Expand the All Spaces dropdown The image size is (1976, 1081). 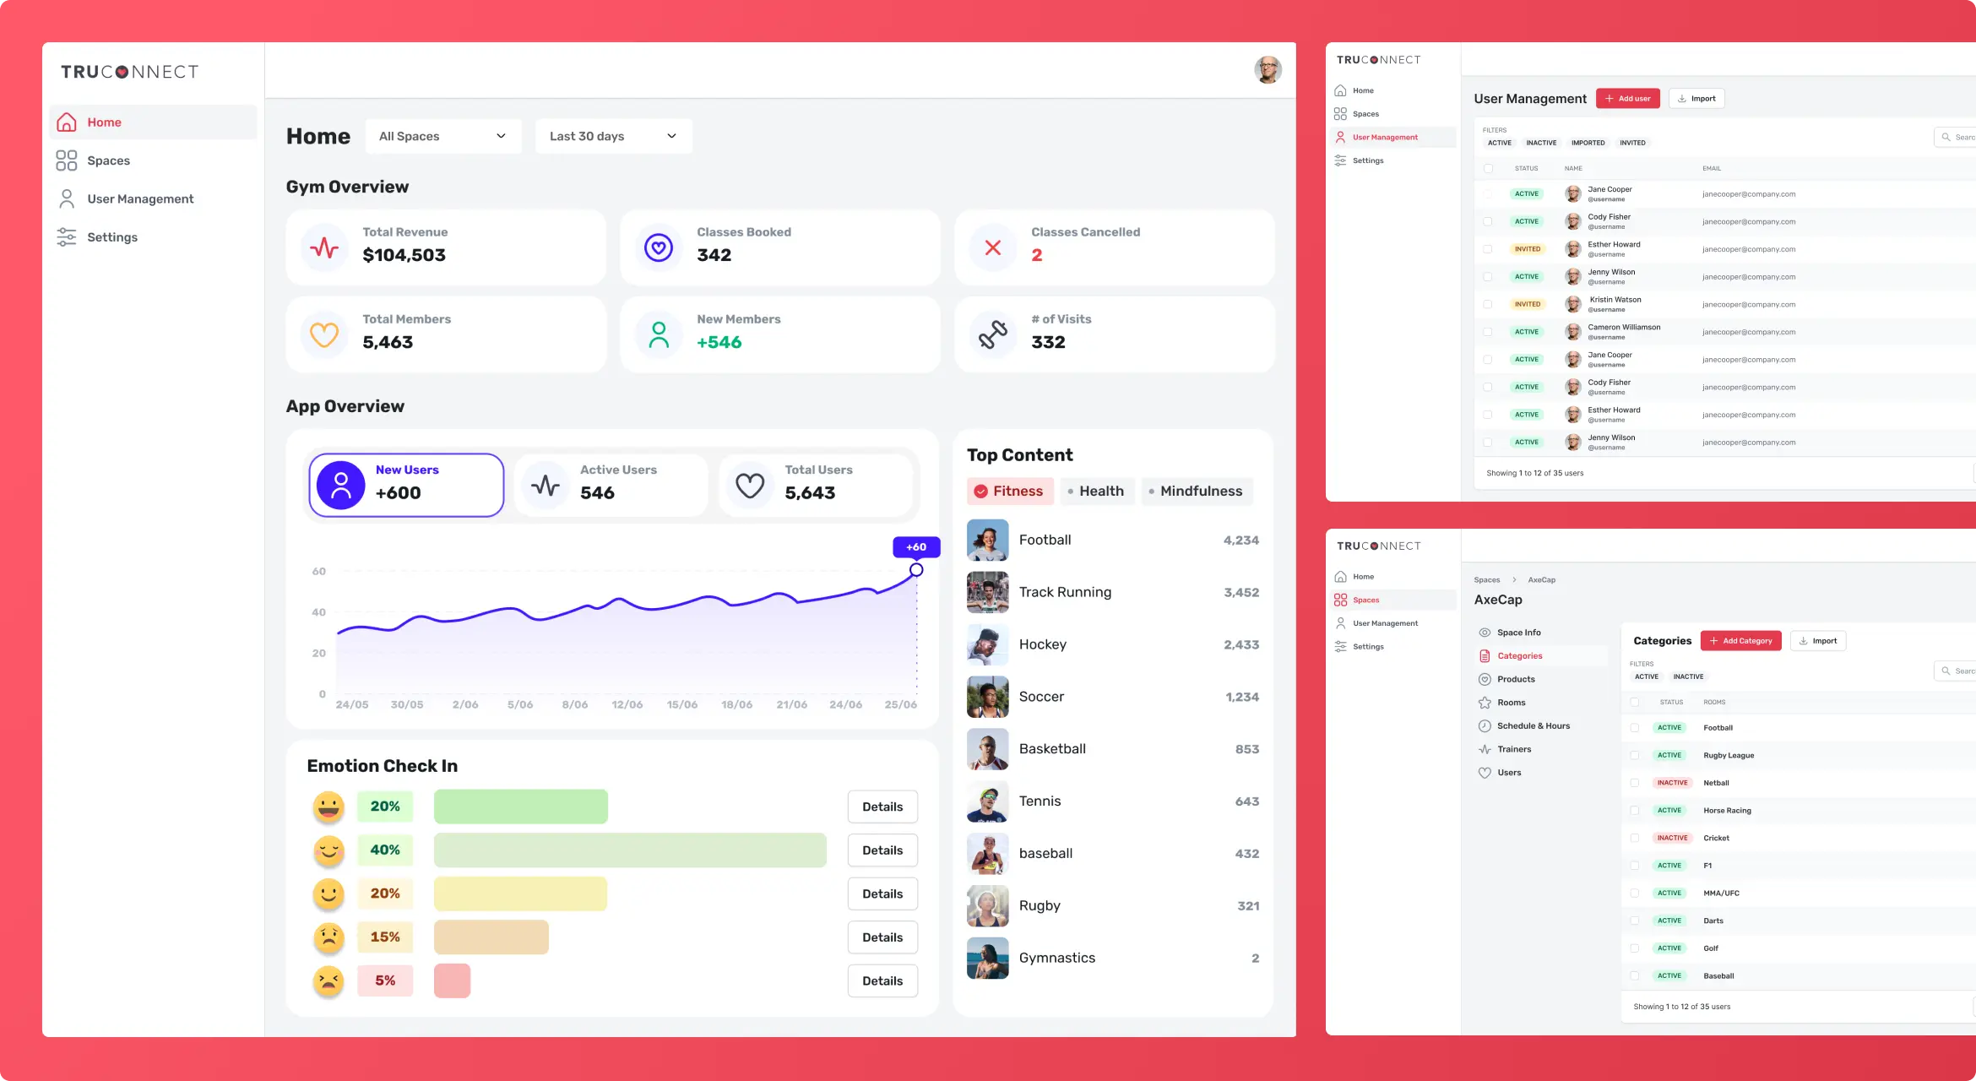tap(443, 136)
